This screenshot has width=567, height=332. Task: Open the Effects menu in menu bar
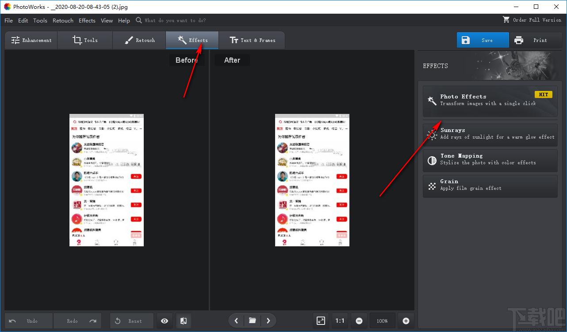coord(87,20)
